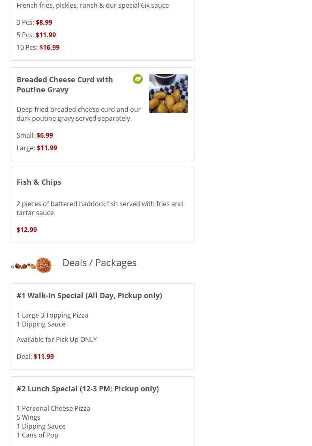Open the cheese curd photo thumbnail

click(x=168, y=94)
